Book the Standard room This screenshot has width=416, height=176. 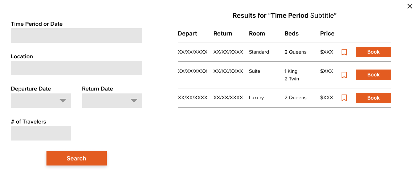[x=373, y=52]
